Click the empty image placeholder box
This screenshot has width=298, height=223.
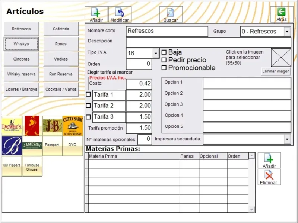point(281,58)
